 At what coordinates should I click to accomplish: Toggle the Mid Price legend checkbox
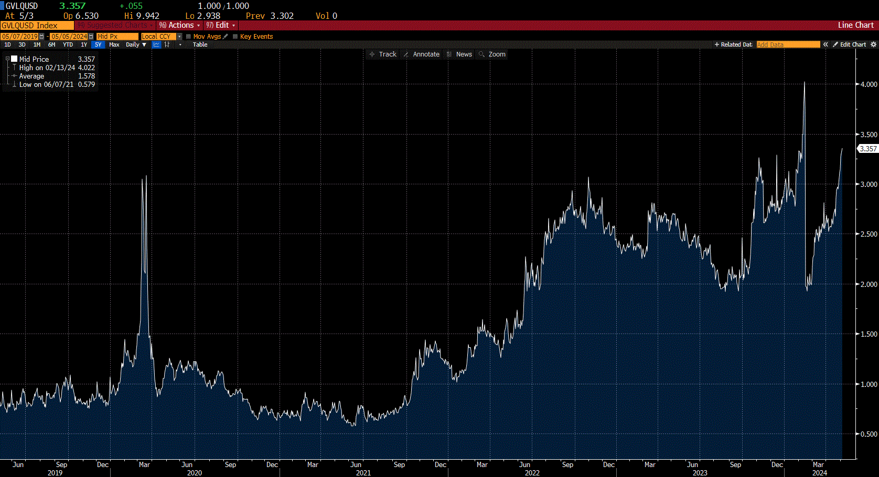[x=14, y=59]
